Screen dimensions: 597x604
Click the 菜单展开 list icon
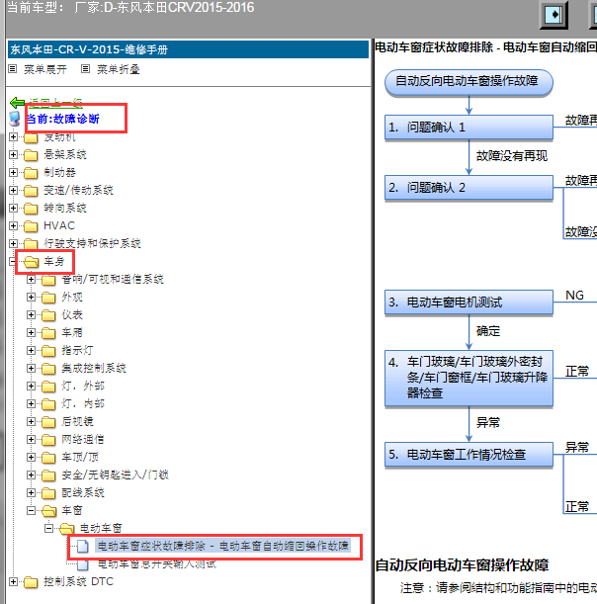tap(13, 69)
